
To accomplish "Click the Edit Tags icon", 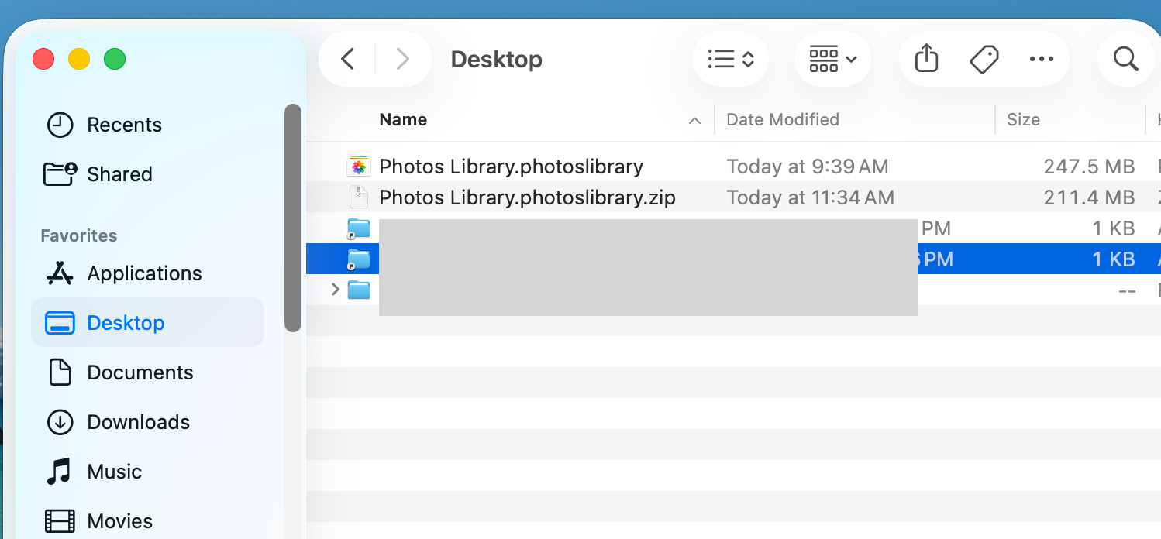I will click(x=984, y=59).
